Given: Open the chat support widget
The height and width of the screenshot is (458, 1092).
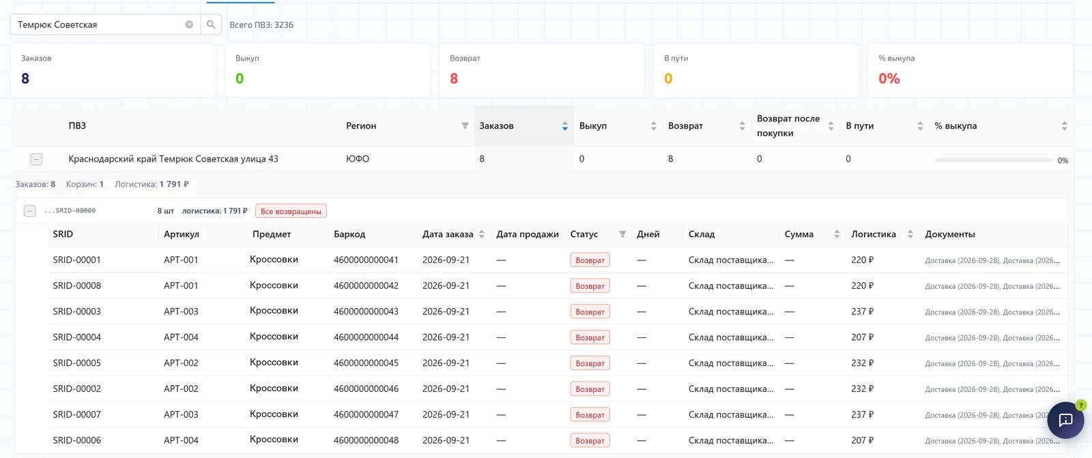Looking at the screenshot, I should (1065, 420).
